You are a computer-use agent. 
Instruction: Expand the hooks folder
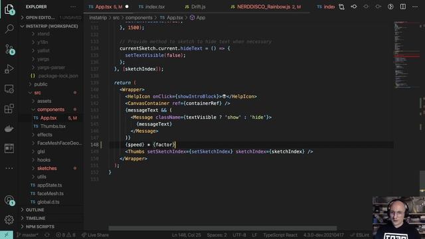[x=44, y=160]
